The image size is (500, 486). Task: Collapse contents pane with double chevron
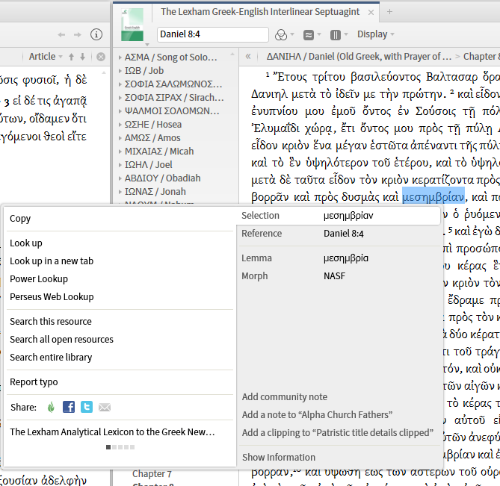(248, 57)
